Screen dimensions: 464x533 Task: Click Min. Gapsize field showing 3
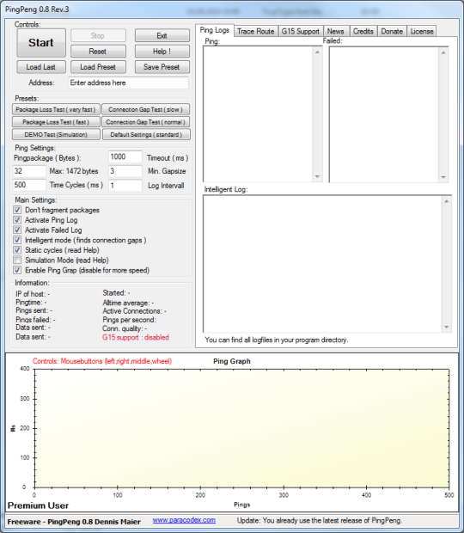(x=125, y=171)
